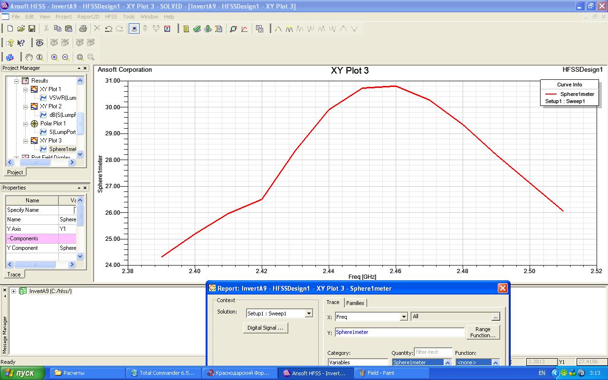Screen dimensions: 608x380
Task: Click the Digital Signal button
Action: (x=265, y=328)
